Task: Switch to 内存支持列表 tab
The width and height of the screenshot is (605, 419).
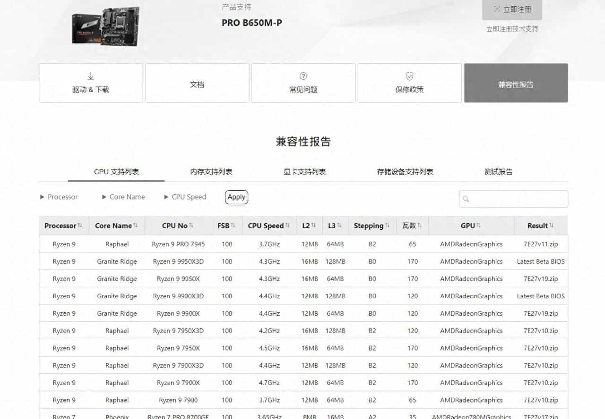Action: [211, 172]
